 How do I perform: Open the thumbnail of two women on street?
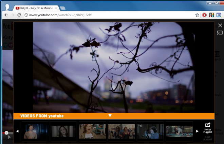pos(121,131)
